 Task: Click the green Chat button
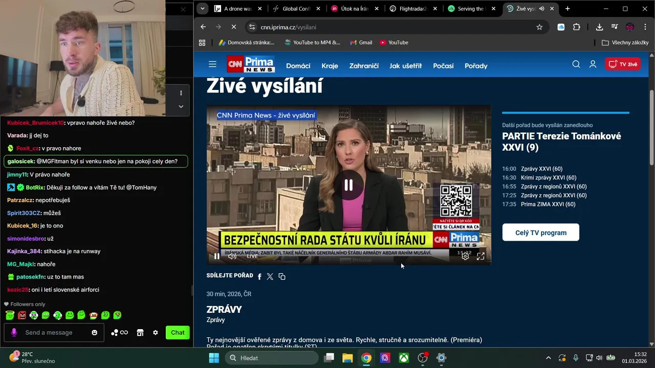pyautogui.click(x=178, y=332)
